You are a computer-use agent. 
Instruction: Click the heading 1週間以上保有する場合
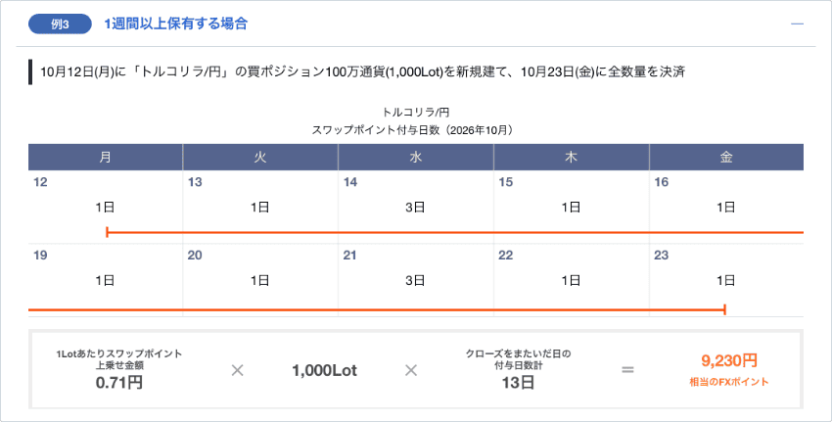[175, 23]
